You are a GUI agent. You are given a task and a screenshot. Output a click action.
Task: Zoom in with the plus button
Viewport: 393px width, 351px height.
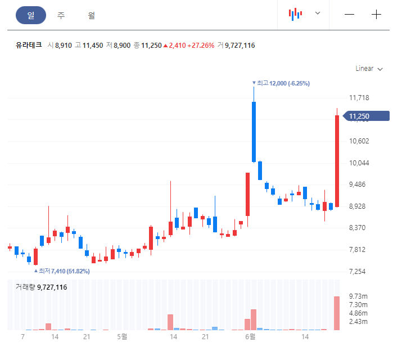pos(376,15)
